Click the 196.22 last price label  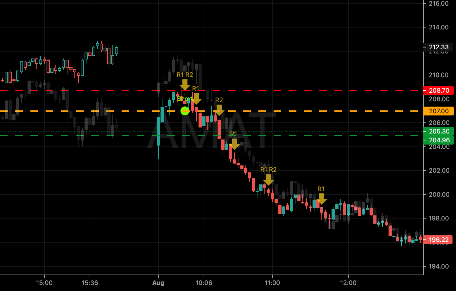439,240
